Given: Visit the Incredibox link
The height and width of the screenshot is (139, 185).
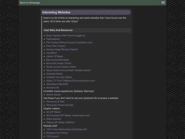Looking at the screenshot, I should (x=51, y=53).
